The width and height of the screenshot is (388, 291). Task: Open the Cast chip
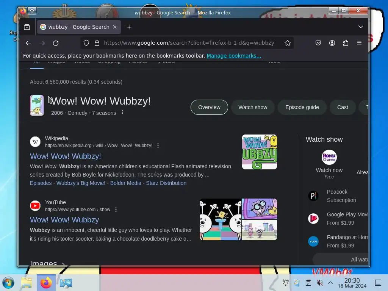tap(343, 107)
